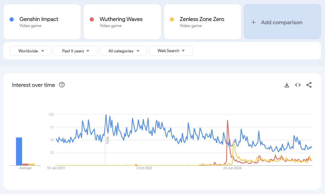Image resolution: width=325 pixels, height=194 pixels.
Task: Click the 50 y-axis value
Action: point(52,140)
